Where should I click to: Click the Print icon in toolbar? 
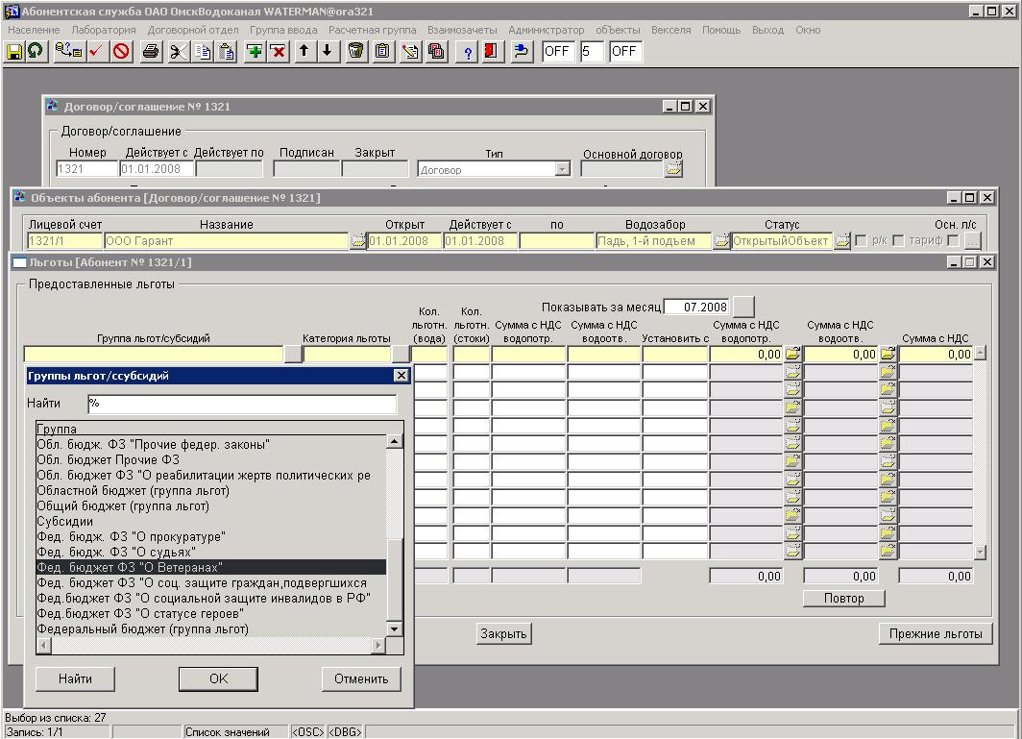coord(150,52)
